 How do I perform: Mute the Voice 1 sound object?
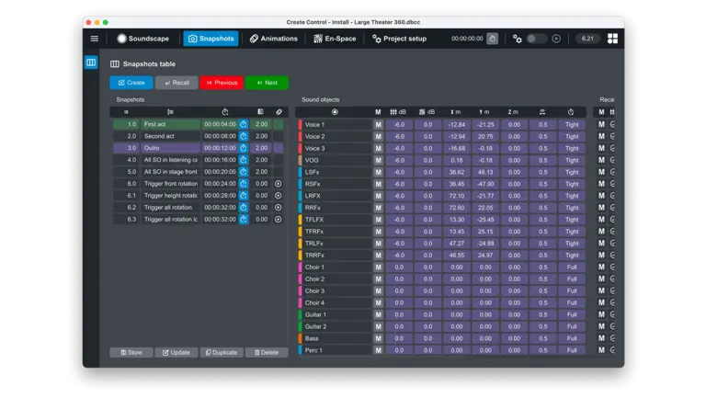(378, 125)
